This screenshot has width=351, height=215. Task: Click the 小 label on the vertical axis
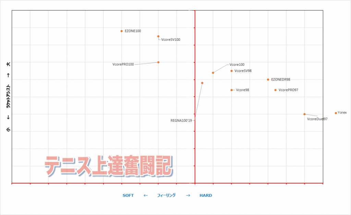8,130
